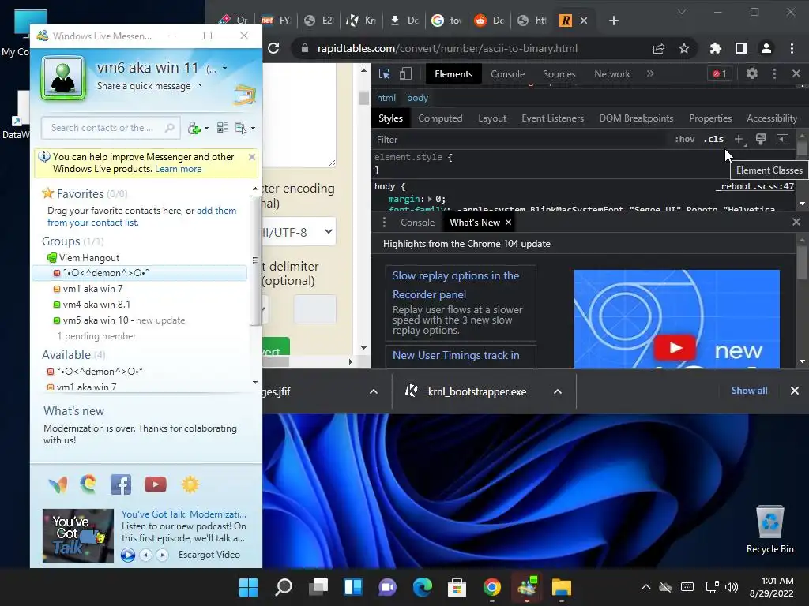This screenshot has width=809, height=606.
Task: Open the character encoding dropdown
Action: (299, 232)
